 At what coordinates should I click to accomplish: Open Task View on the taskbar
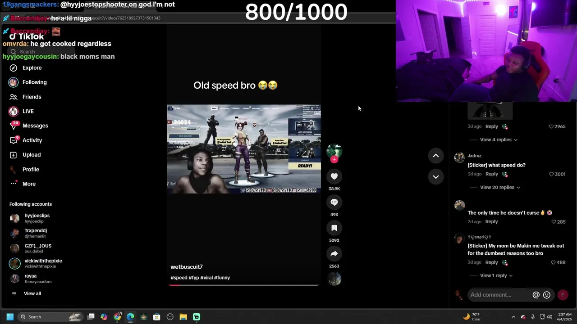tap(91, 317)
